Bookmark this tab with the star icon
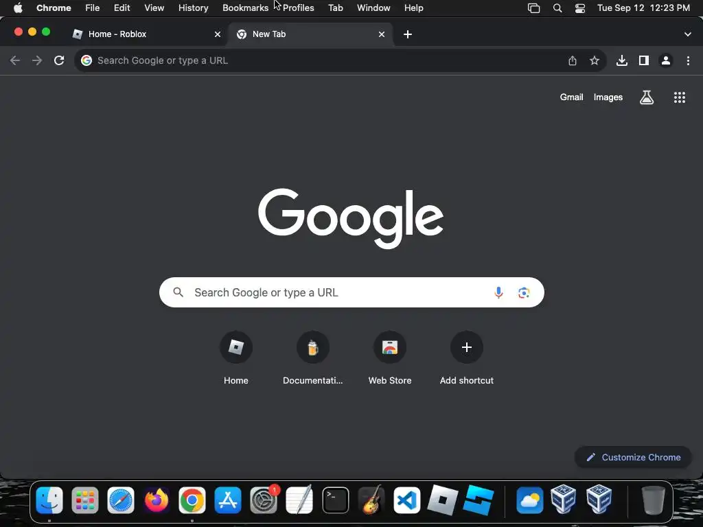 (595, 60)
